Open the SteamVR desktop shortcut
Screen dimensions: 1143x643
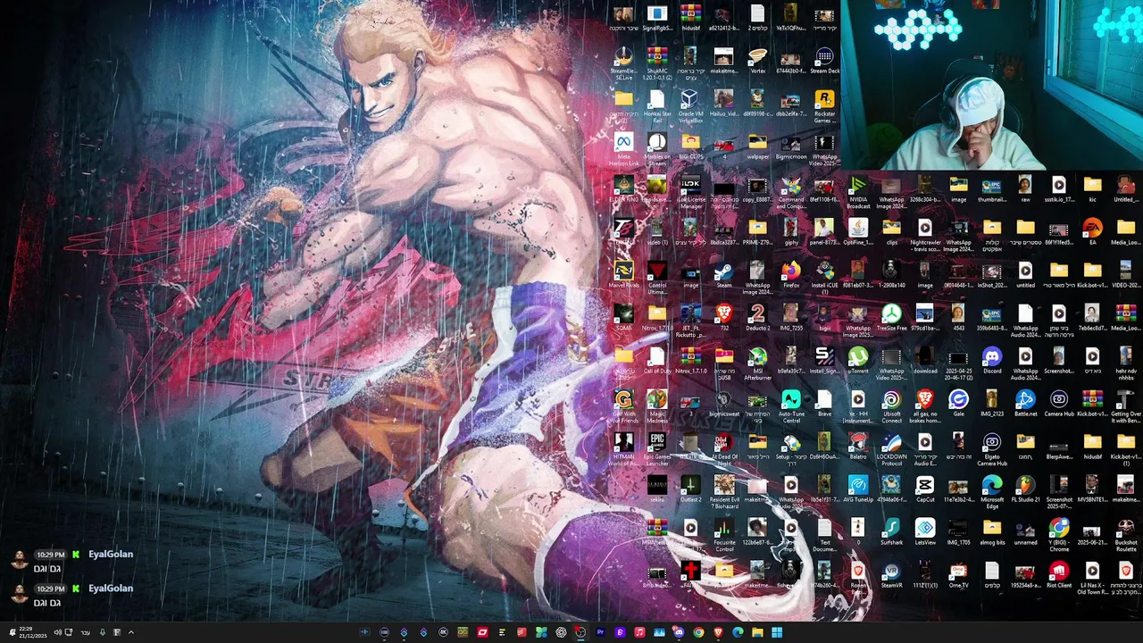click(x=892, y=574)
